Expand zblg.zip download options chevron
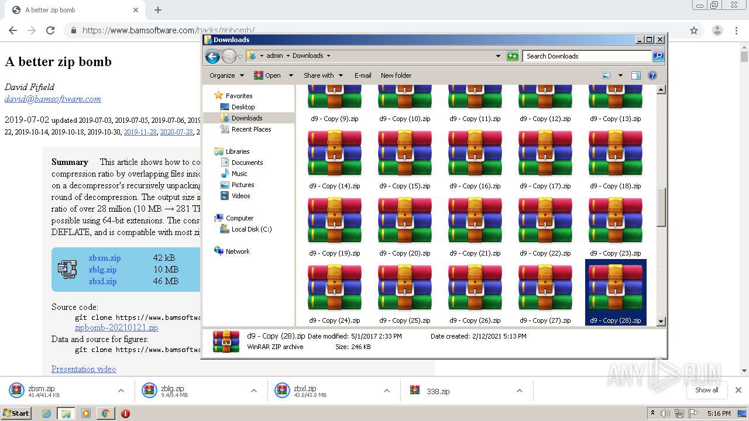The height and width of the screenshot is (421, 749). pos(254,391)
